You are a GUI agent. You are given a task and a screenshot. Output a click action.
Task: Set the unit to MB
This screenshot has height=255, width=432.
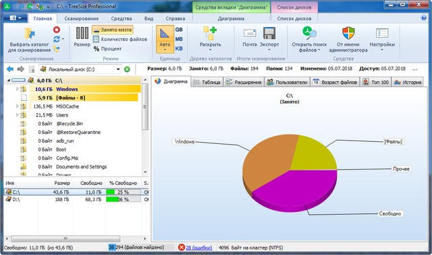click(x=179, y=39)
